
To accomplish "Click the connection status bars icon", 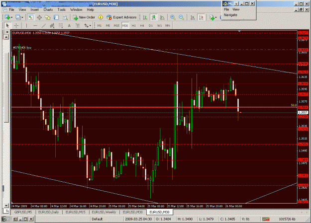I will (x=266, y=219).
